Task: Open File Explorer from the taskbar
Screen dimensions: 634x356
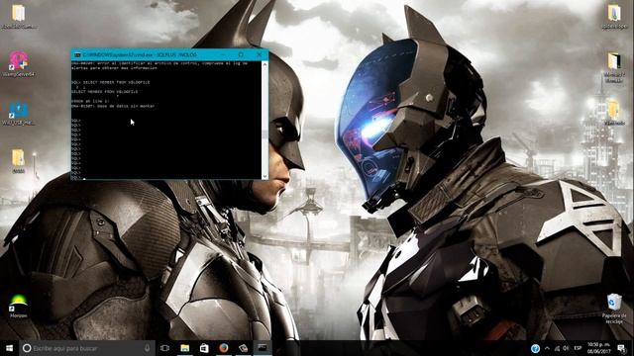Action: coord(185,348)
